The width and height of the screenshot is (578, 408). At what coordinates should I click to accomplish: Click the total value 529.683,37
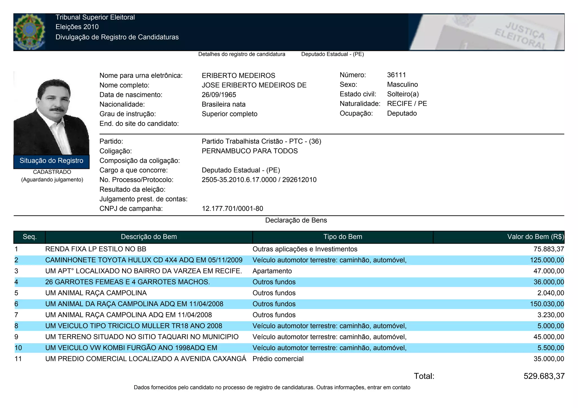(544, 376)
